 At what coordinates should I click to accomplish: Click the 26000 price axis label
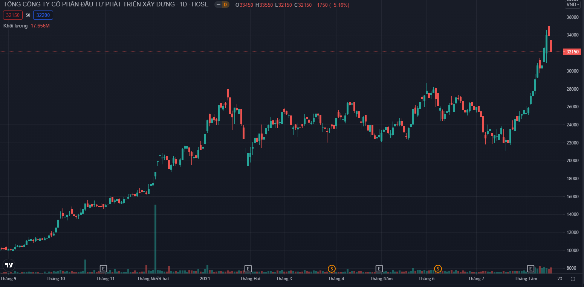click(x=572, y=107)
